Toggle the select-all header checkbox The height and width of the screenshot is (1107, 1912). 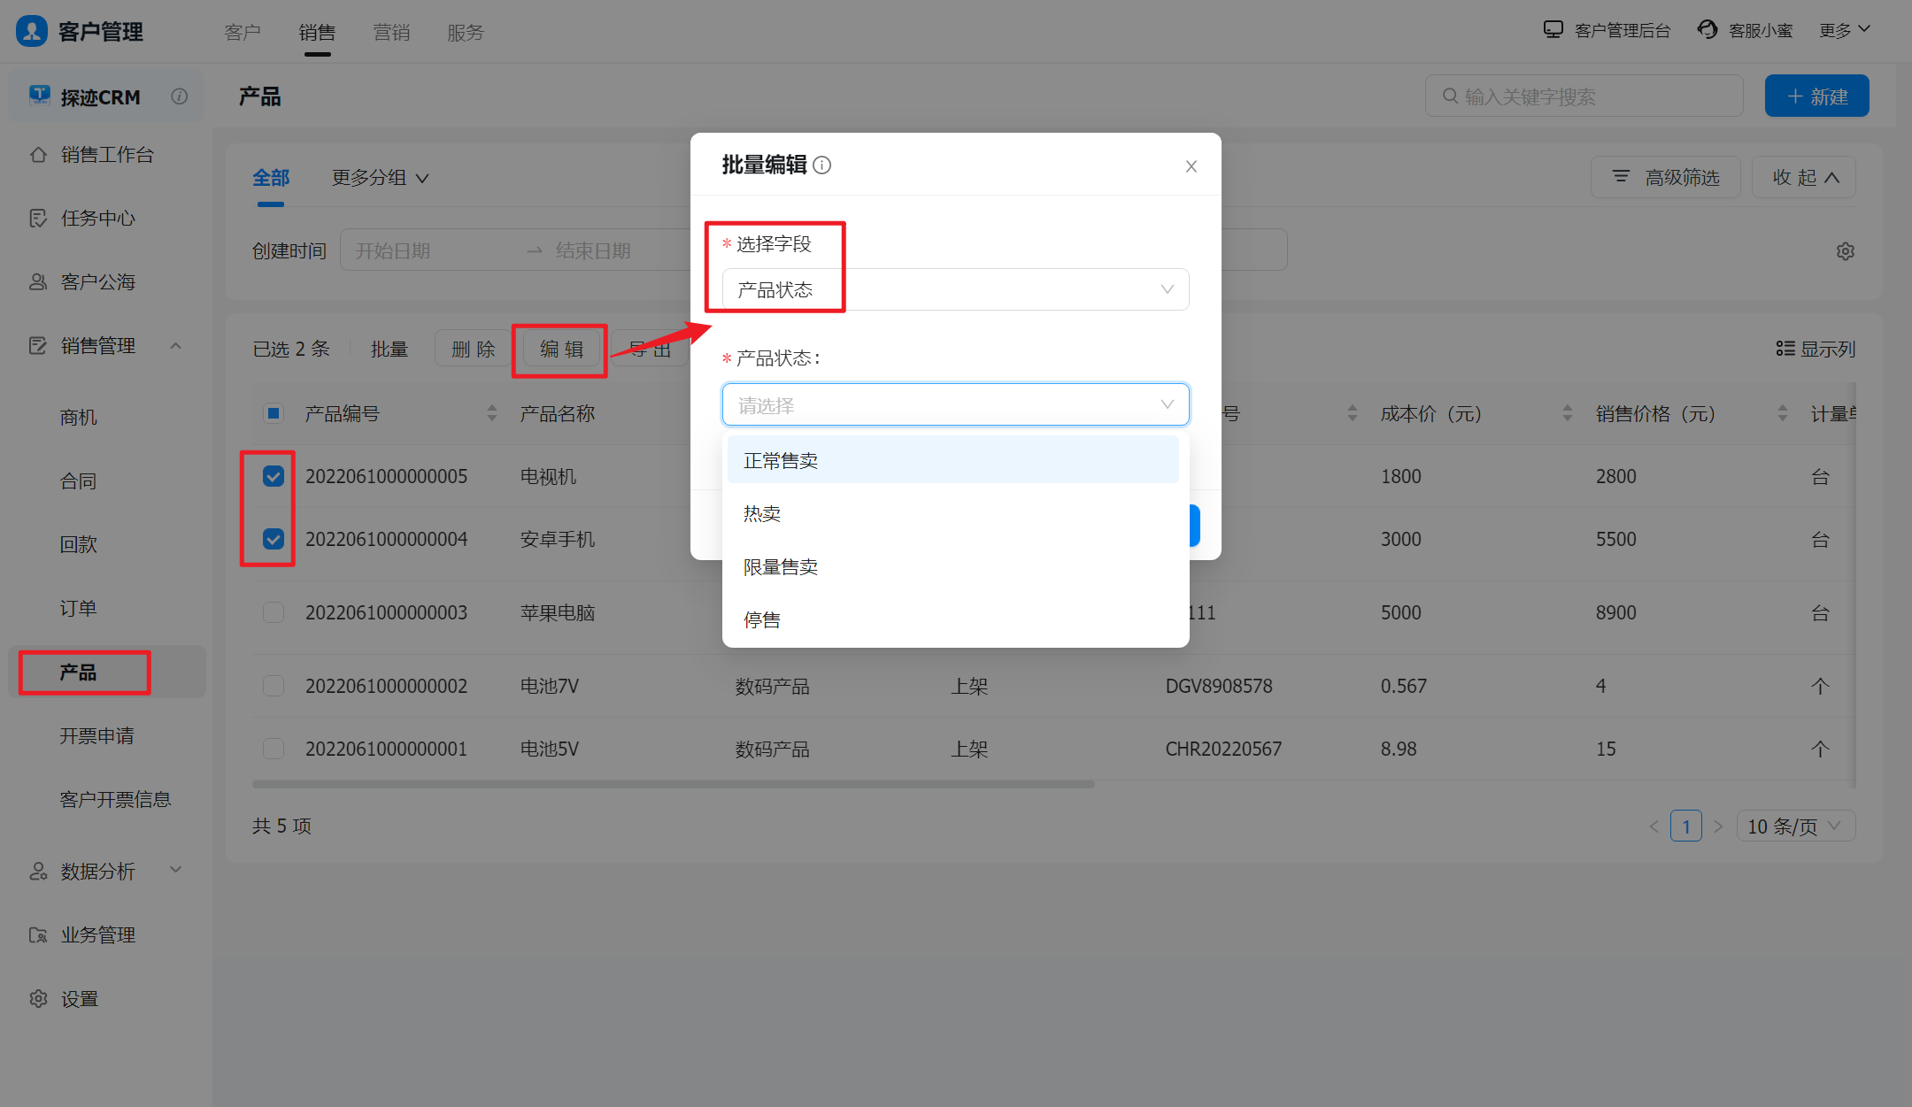coord(274,413)
